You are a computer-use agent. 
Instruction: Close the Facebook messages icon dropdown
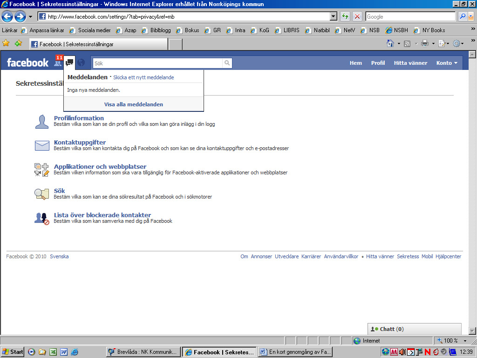coord(69,62)
